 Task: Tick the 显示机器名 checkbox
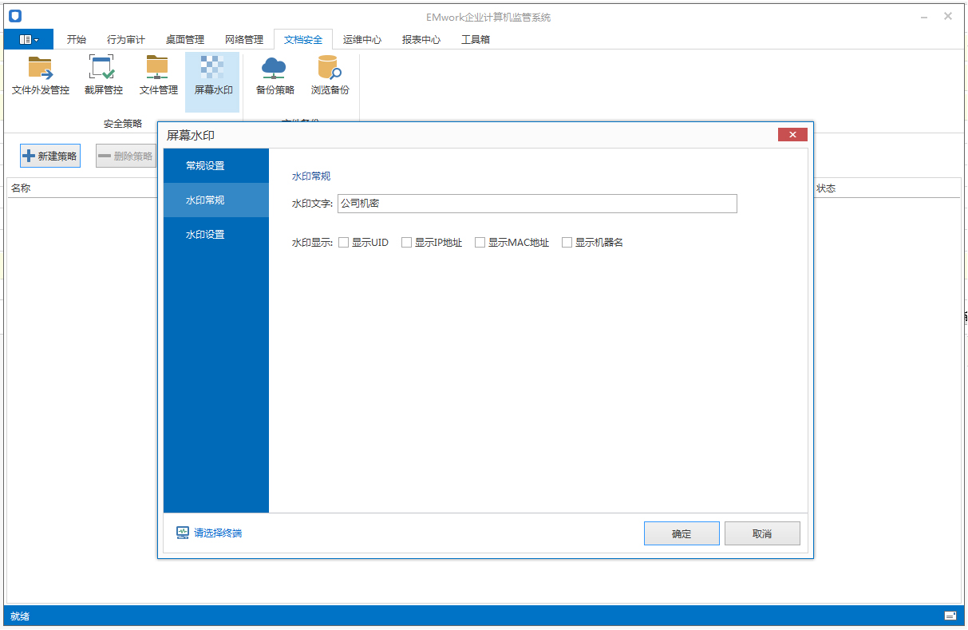click(x=567, y=243)
